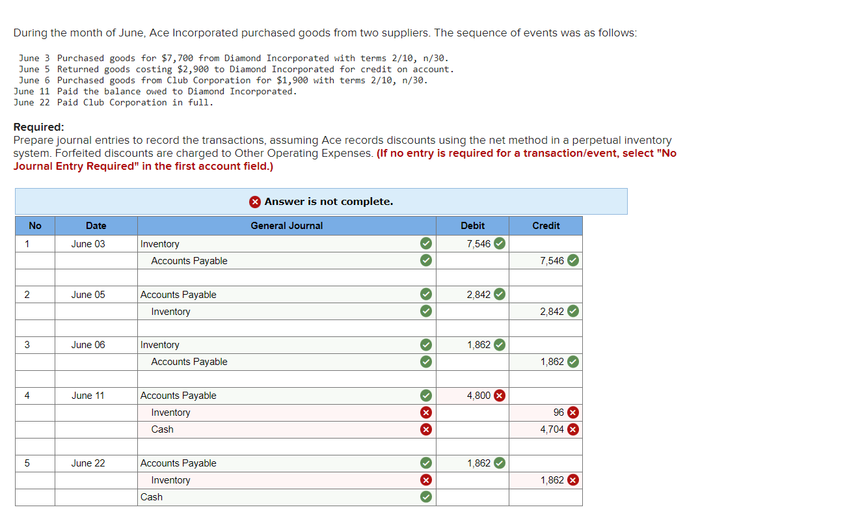Viewport: 860px width, 514px height.
Task: Click the red X next to June 11 Cash account
Action: (x=425, y=429)
